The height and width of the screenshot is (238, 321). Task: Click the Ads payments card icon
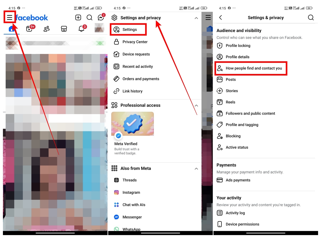tap(220, 180)
